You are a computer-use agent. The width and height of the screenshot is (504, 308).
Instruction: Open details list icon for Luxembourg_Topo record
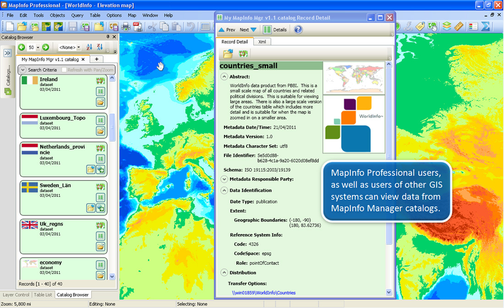[x=101, y=120]
